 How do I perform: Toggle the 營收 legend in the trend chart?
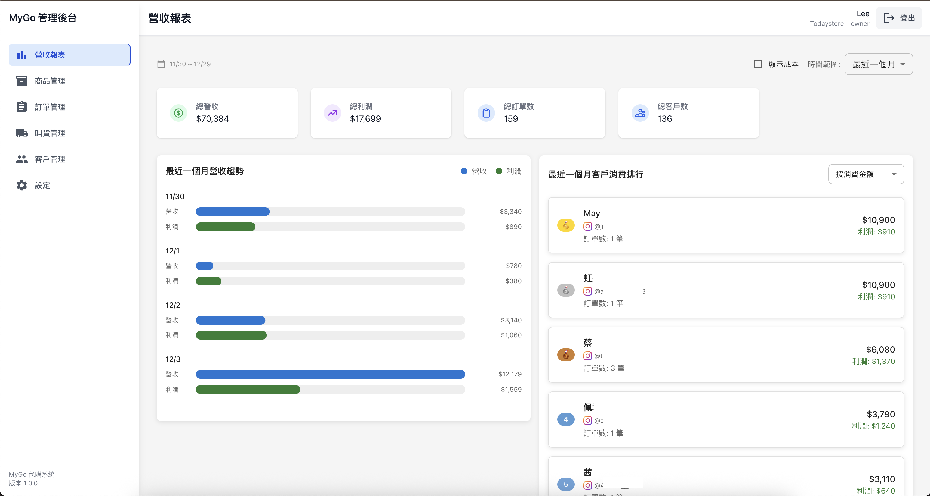pyautogui.click(x=474, y=171)
